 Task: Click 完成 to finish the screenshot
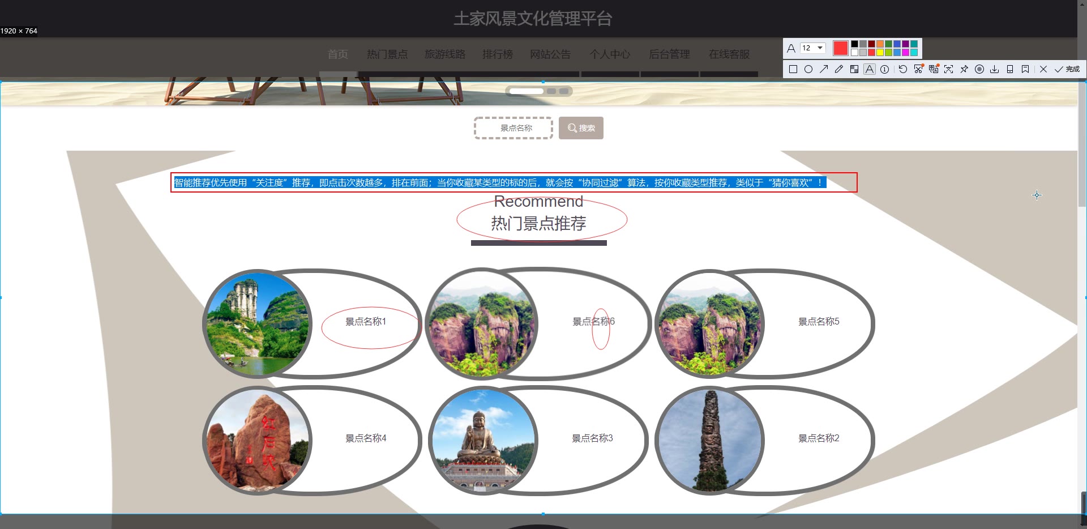click(x=1067, y=69)
